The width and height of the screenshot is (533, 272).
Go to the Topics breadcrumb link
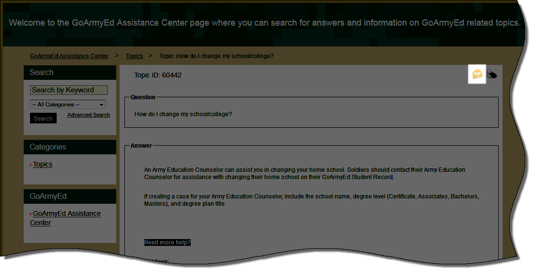[x=134, y=56]
